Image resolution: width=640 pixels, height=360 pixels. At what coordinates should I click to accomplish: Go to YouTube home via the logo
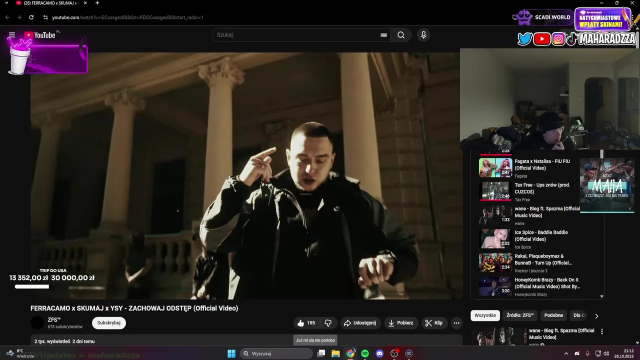(x=40, y=35)
